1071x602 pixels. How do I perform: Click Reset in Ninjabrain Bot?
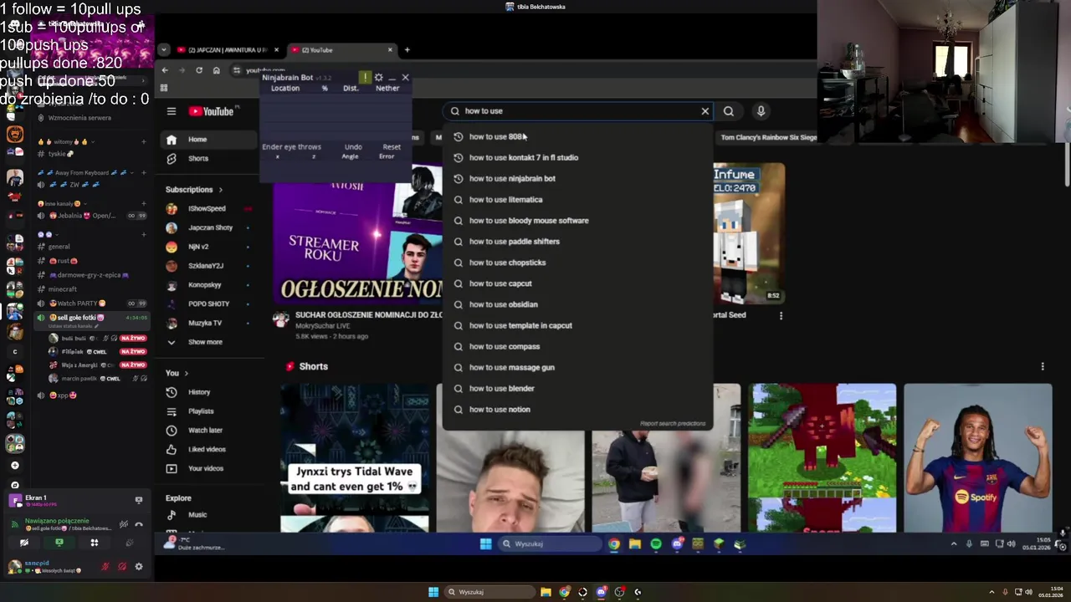pyautogui.click(x=392, y=147)
